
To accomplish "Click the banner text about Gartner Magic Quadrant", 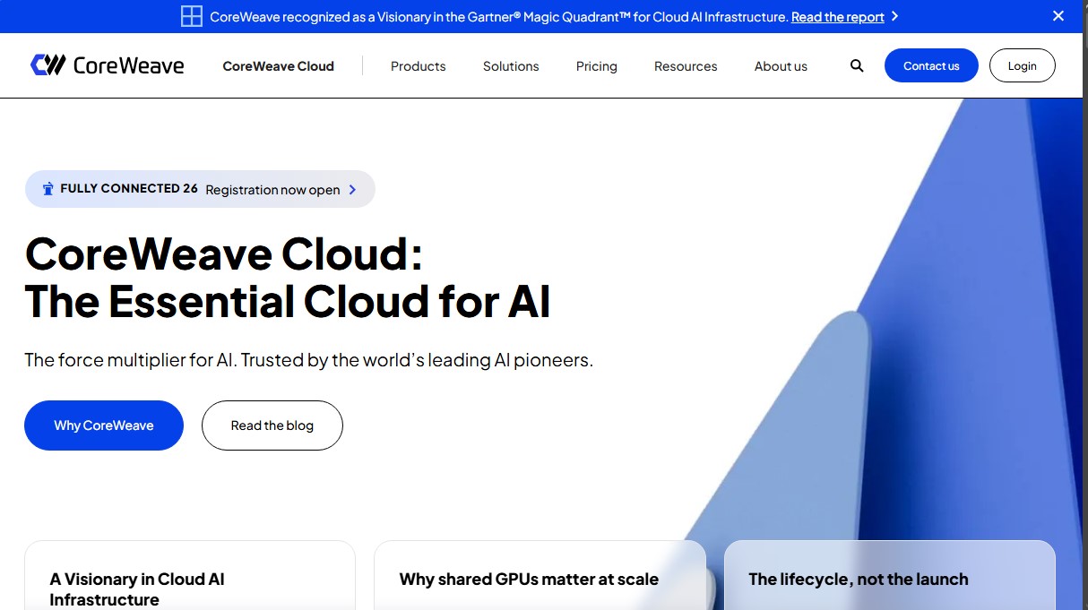I will [499, 17].
